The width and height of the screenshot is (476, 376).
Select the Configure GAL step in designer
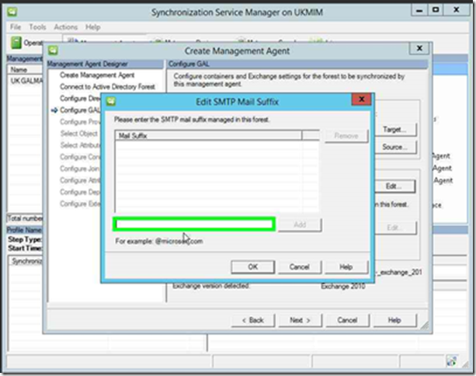pos(80,110)
